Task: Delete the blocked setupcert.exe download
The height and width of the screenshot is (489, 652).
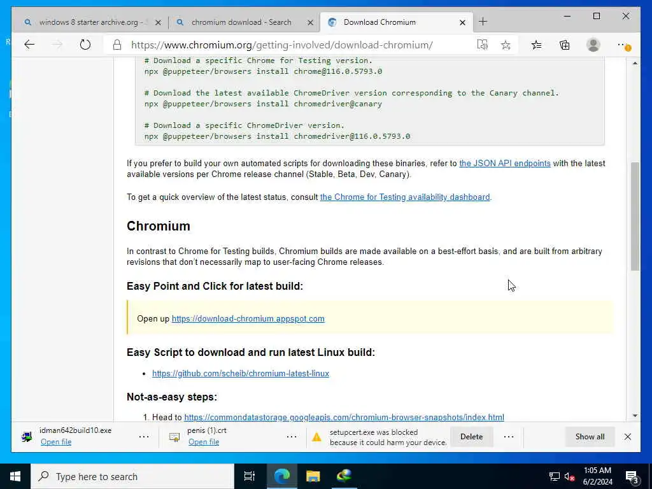Action: click(472, 437)
